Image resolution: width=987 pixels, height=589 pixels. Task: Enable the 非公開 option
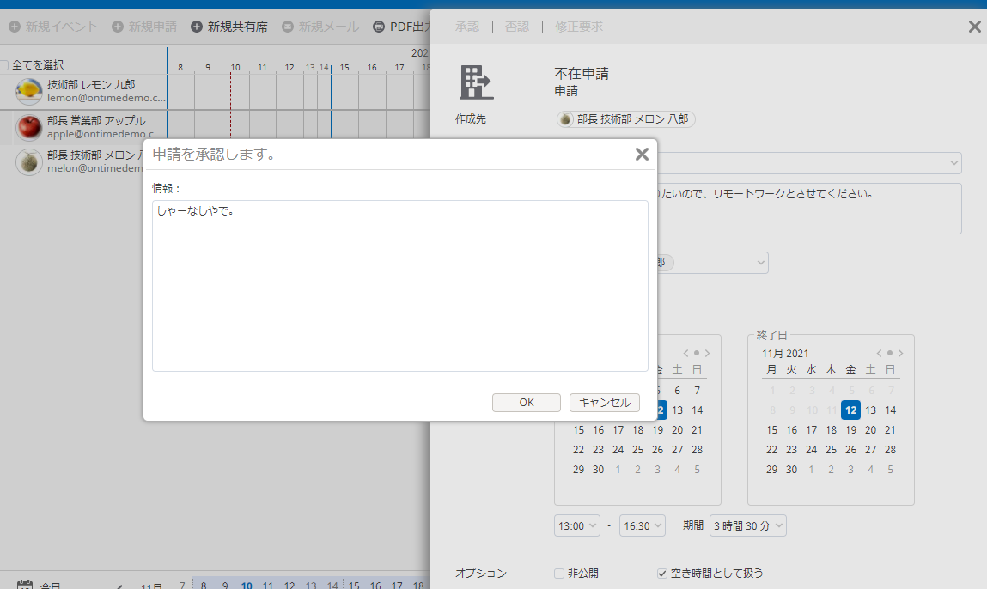tap(557, 573)
